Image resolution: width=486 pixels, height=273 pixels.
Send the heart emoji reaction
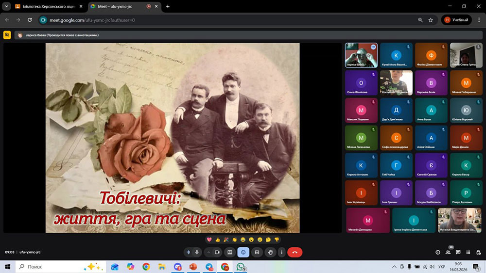click(209, 240)
